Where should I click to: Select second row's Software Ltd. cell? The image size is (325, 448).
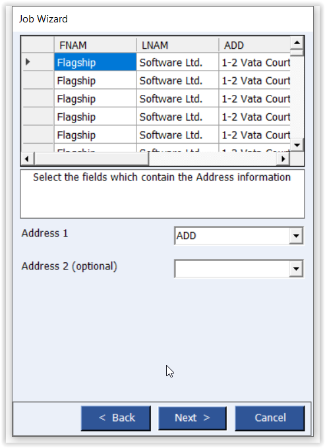pyautogui.click(x=177, y=80)
